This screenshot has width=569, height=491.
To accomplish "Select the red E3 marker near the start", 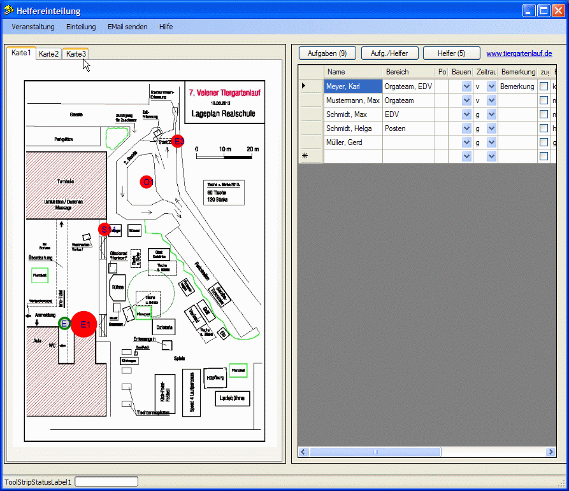I will tap(178, 141).
